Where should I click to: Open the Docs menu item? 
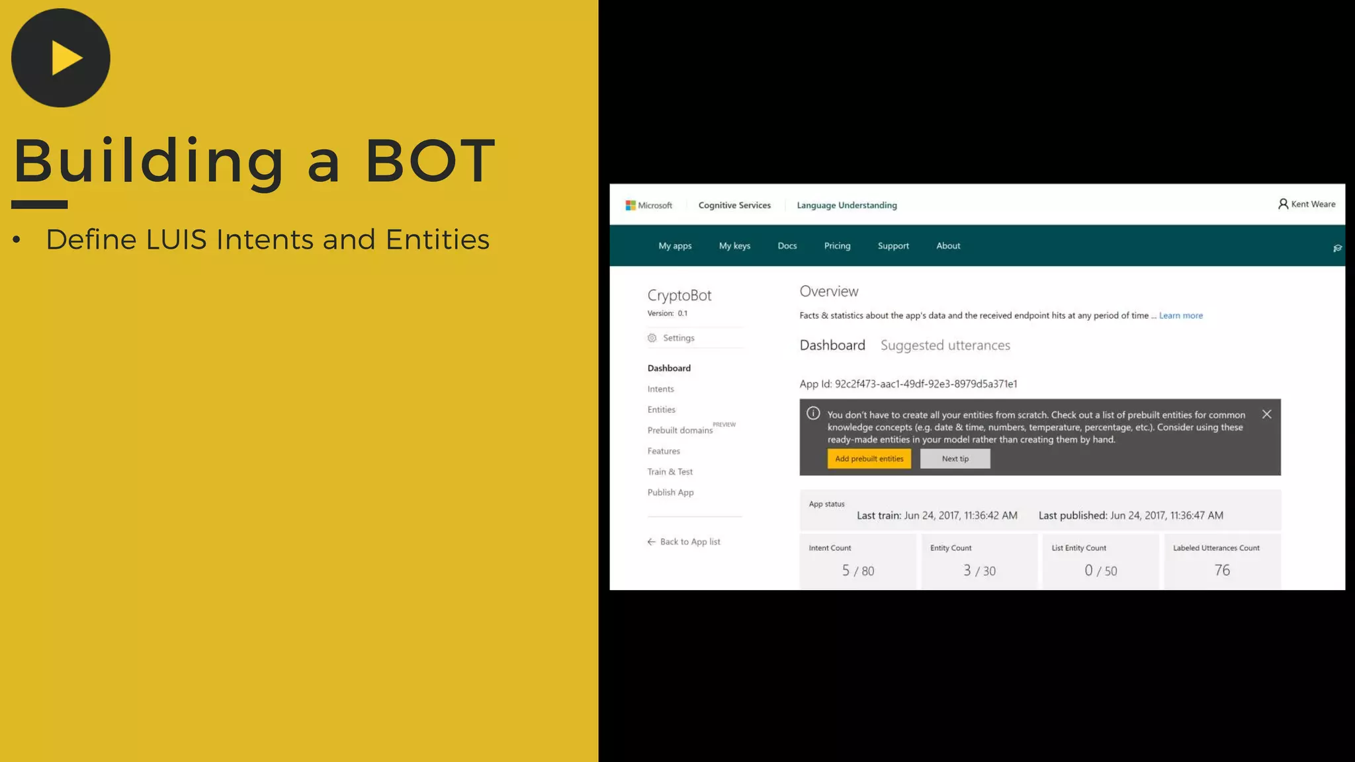click(x=787, y=245)
